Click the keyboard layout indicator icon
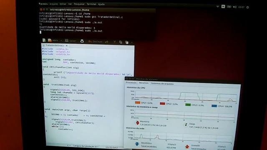 tap(223, 7)
